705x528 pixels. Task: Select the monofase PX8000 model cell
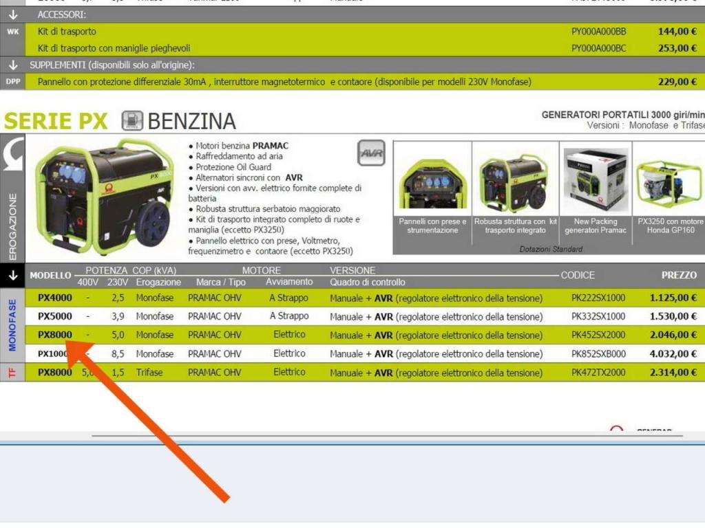pos(55,335)
